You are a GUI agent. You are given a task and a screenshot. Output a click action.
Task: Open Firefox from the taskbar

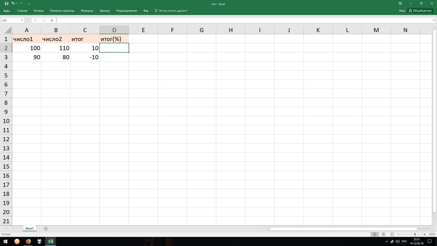tap(28, 242)
